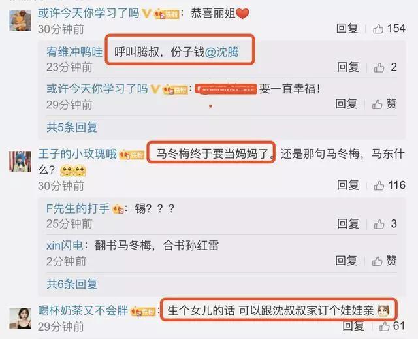Like 王子的小玫瑰哦's comment with 116 likes
Screen dimensions: 418x339
[x=389, y=186]
